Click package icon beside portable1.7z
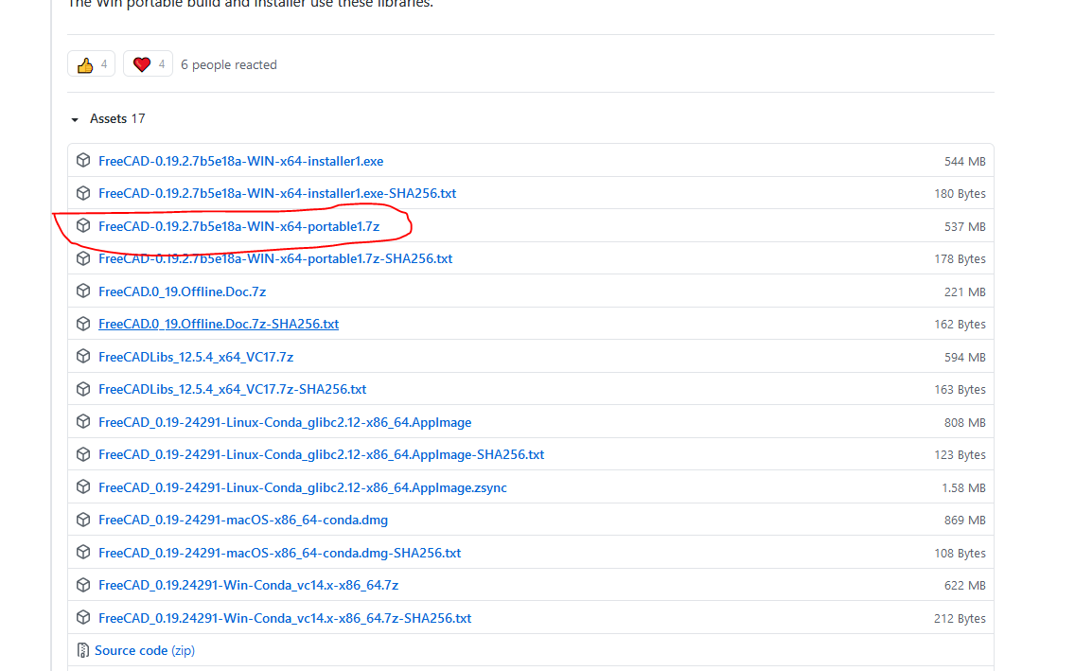 (x=83, y=225)
